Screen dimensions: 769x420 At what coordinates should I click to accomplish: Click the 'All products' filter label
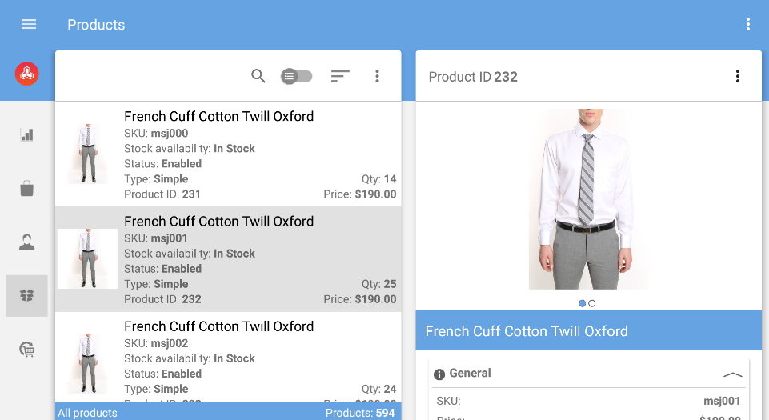click(x=87, y=413)
